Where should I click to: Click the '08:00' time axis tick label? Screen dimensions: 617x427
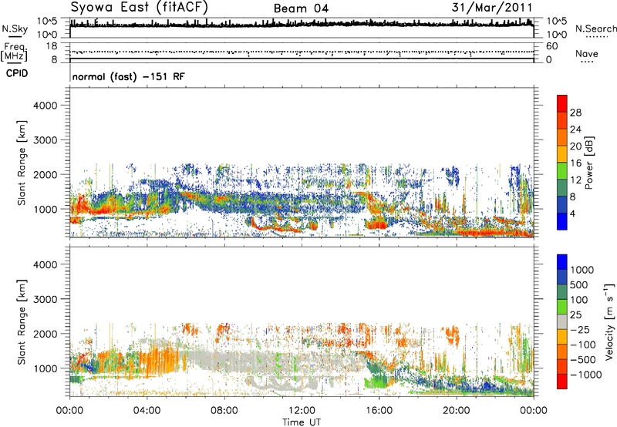[x=224, y=411]
